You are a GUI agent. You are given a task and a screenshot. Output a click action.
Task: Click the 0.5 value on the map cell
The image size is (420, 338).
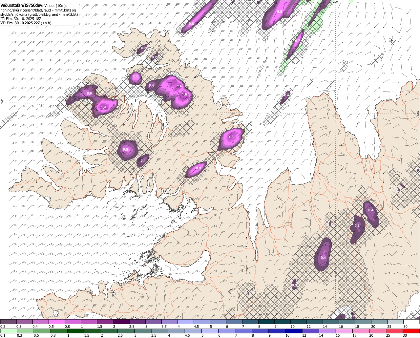click(126, 150)
